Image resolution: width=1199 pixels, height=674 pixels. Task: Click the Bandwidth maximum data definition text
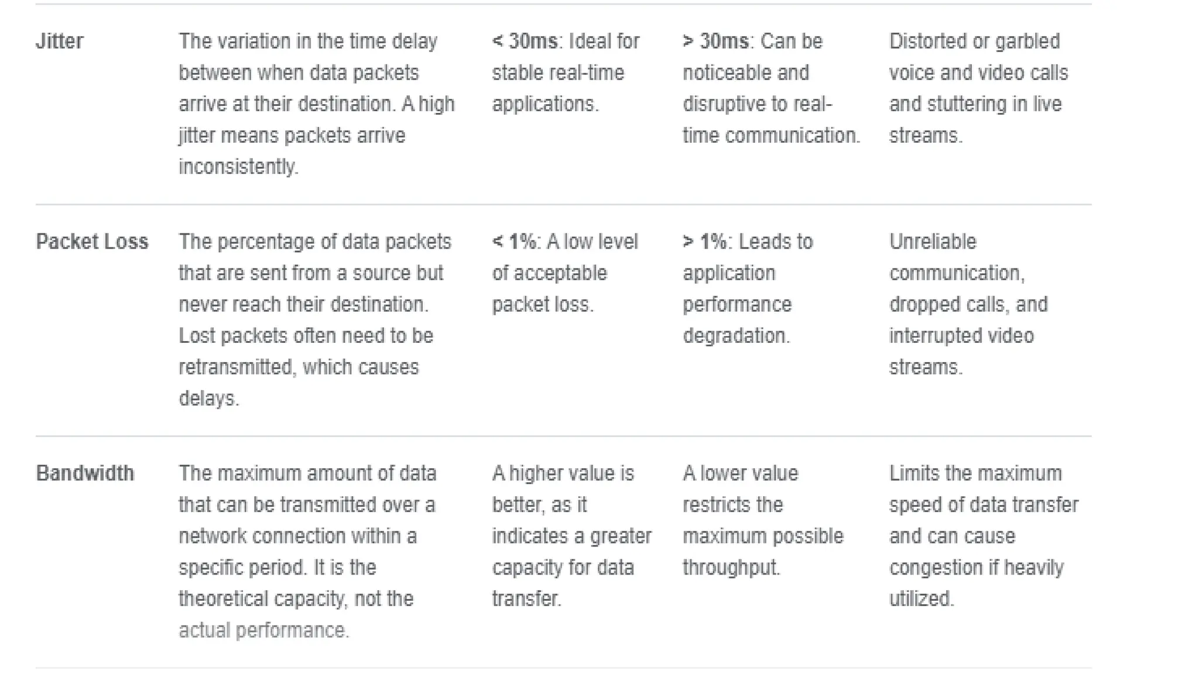point(307,552)
